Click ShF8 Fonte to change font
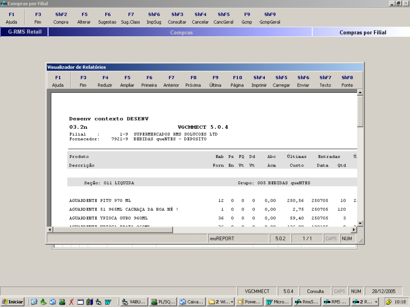Viewport: 410px width, 307px height. (x=347, y=81)
